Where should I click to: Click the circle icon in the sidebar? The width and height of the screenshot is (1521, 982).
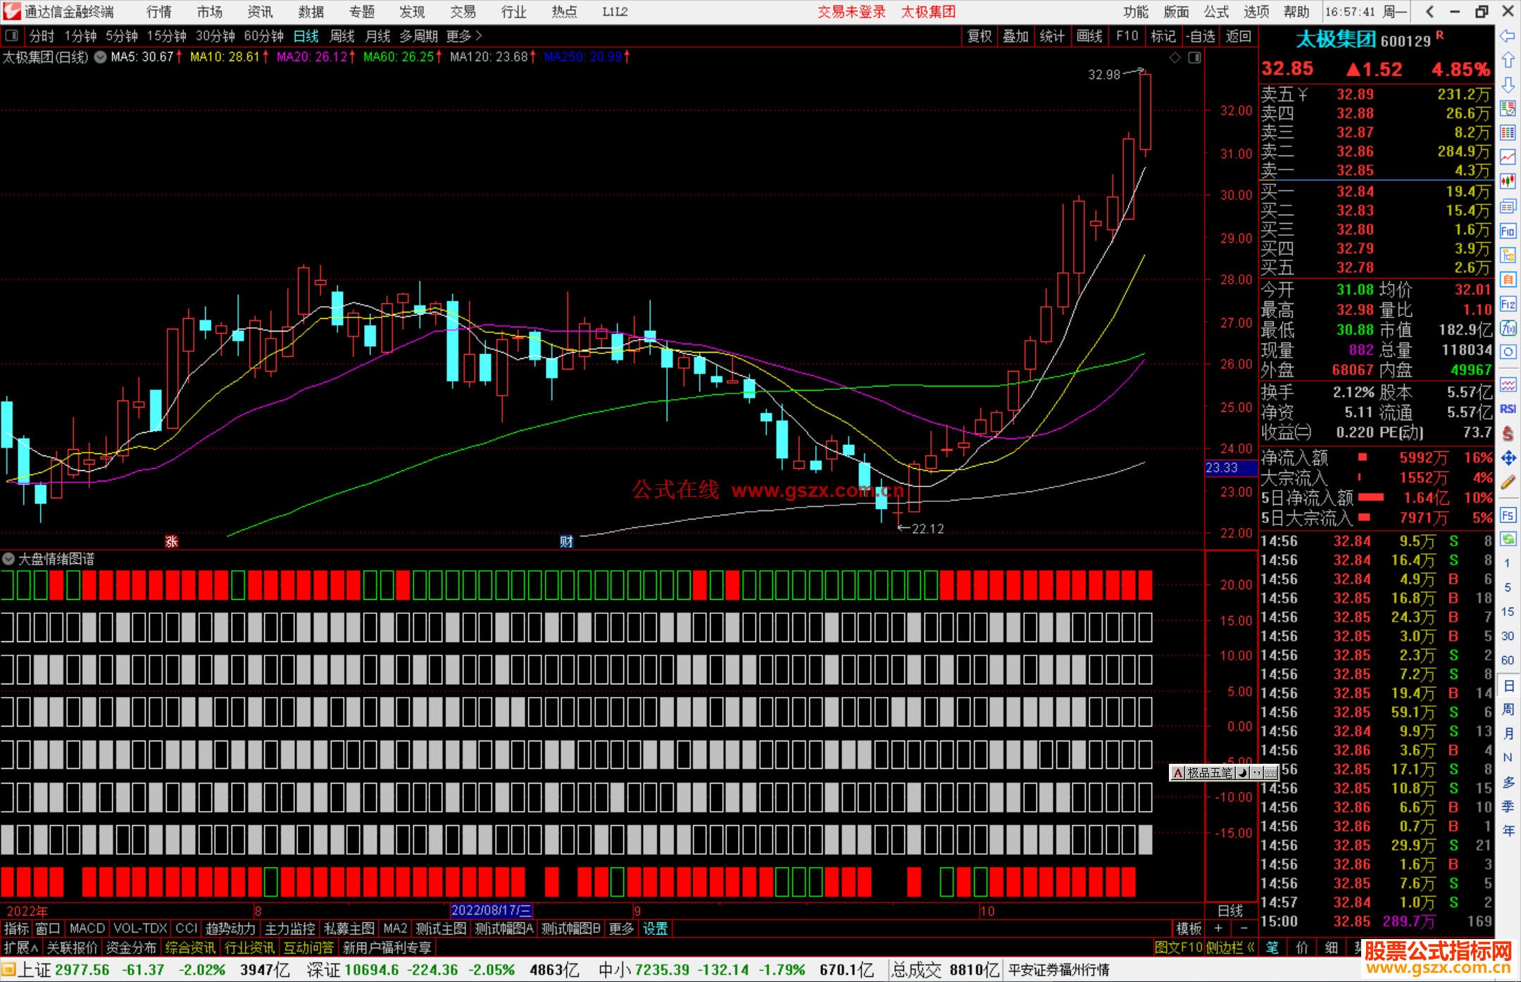(x=1508, y=352)
